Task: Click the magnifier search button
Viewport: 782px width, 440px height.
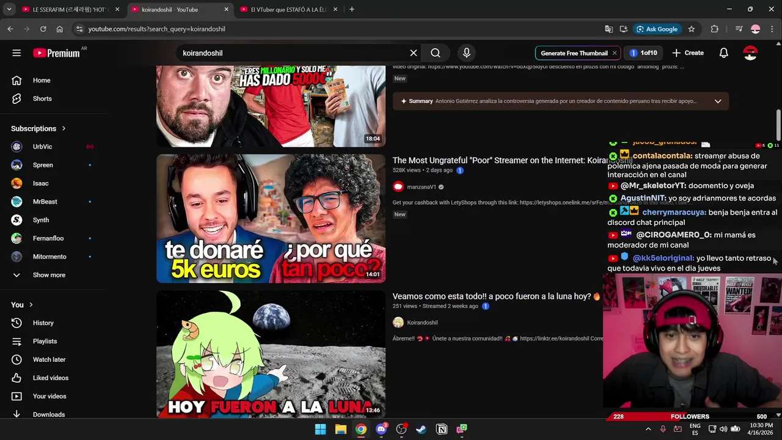Action: 436,53
